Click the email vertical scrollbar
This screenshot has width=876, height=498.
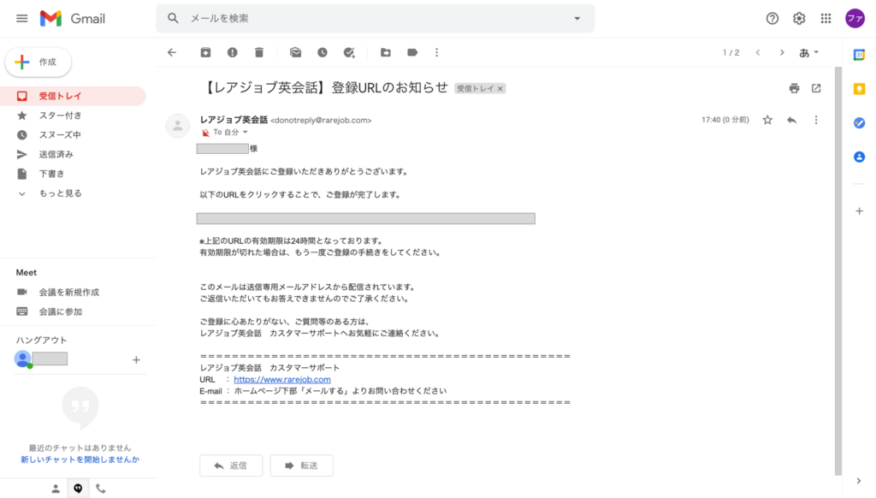click(x=838, y=271)
